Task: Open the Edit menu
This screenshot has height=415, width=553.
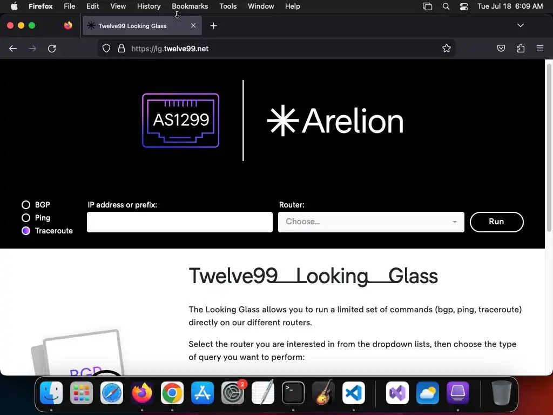Action: coord(93,6)
